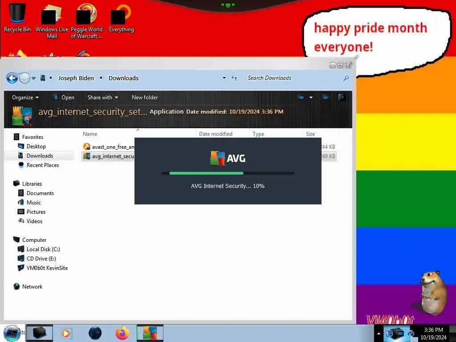Select Downloads in the address breadcrumb
The height and width of the screenshot is (342, 456).
[x=123, y=78]
